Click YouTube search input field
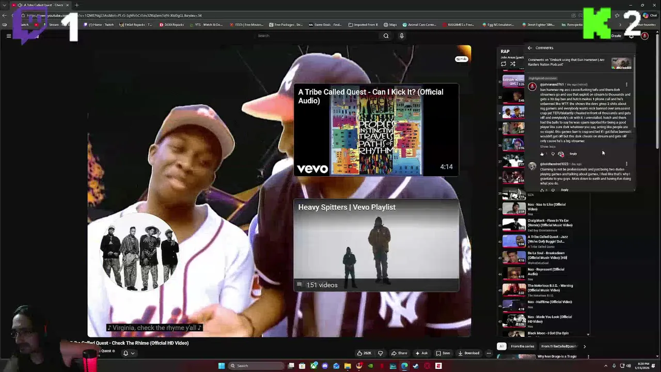 (318, 36)
